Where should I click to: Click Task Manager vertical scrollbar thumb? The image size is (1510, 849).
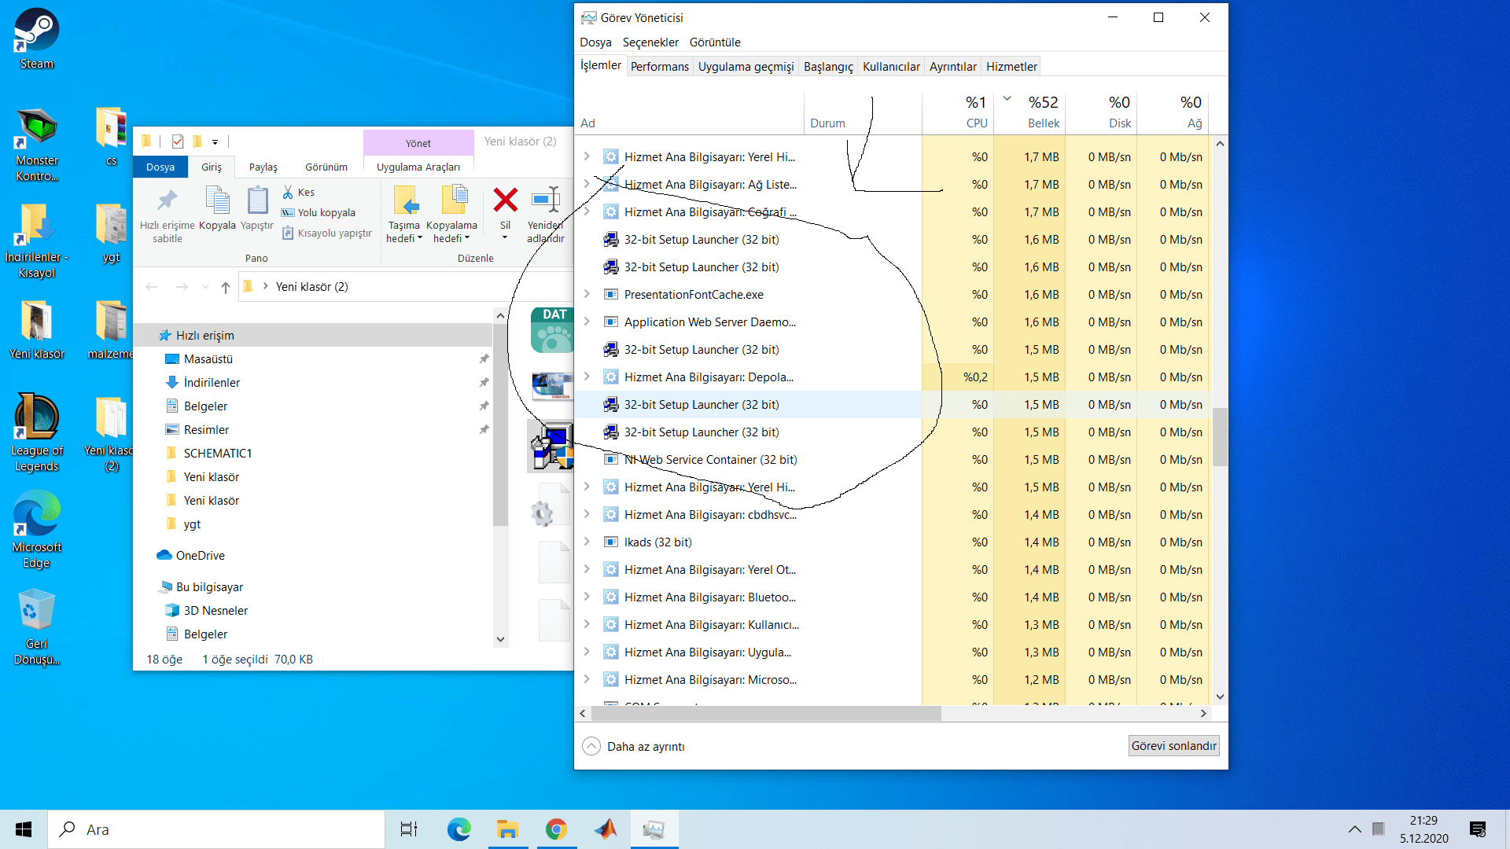click(1220, 436)
